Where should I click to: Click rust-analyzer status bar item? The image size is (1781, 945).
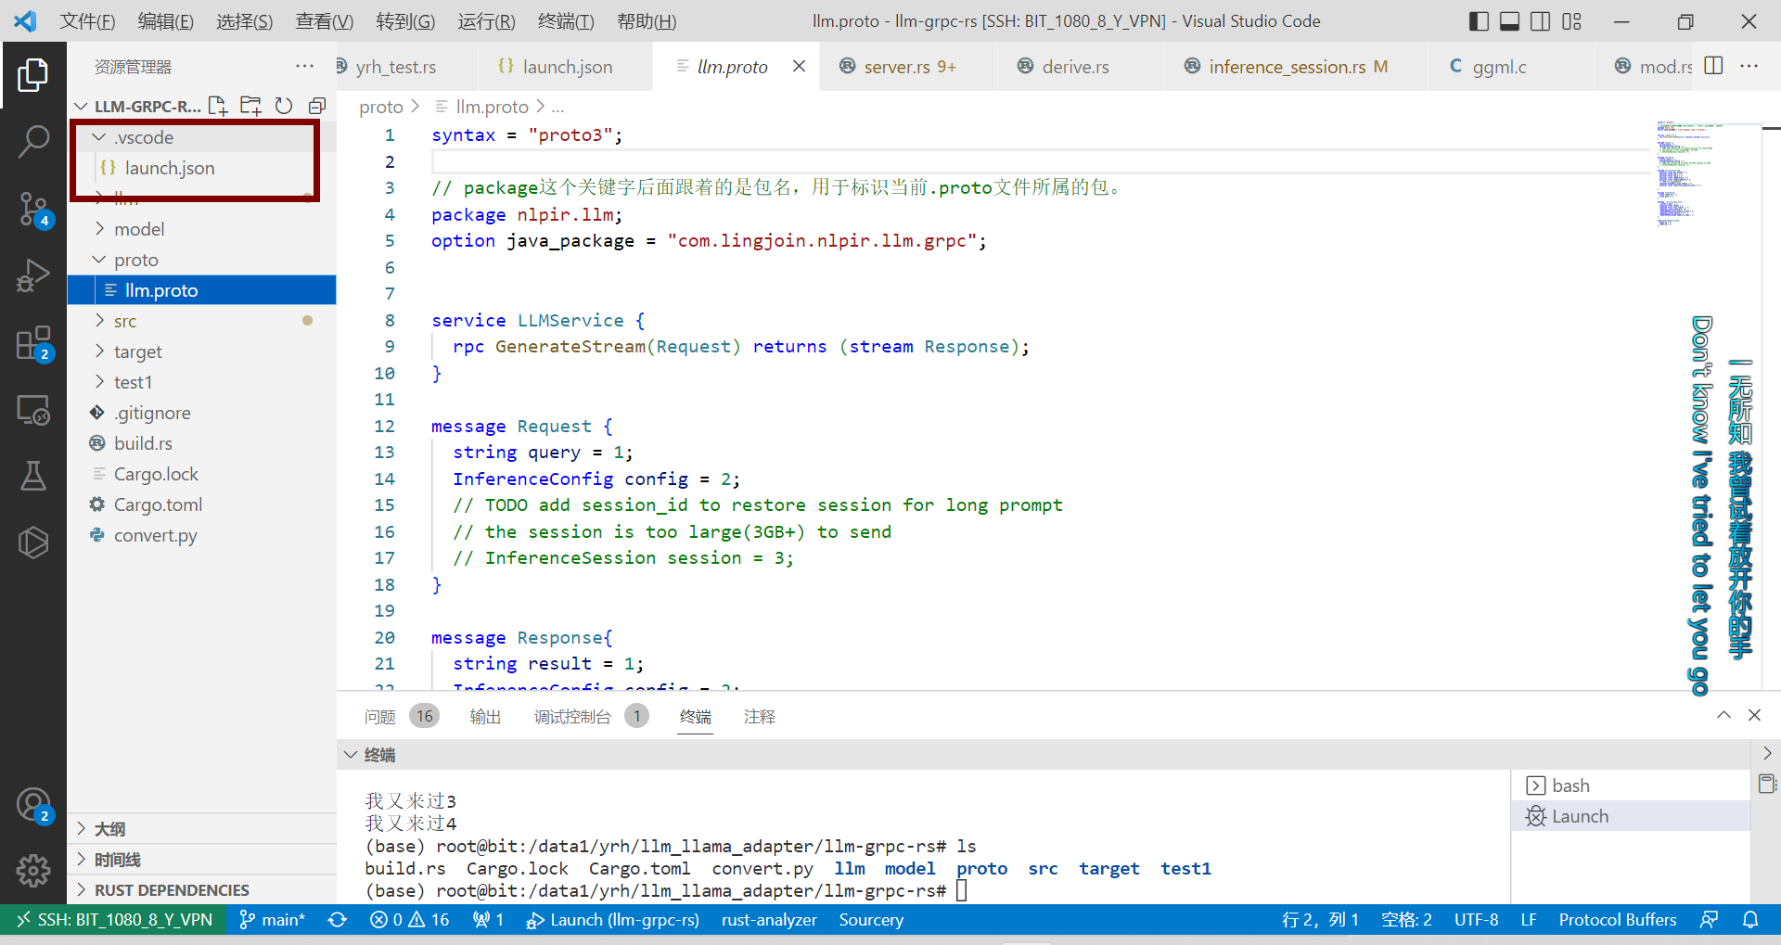(x=769, y=919)
